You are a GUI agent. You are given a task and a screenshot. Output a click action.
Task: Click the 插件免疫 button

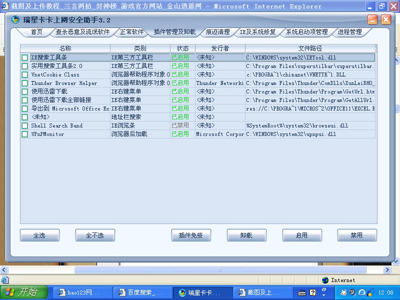pyautogui.click(x=191, y=235)
